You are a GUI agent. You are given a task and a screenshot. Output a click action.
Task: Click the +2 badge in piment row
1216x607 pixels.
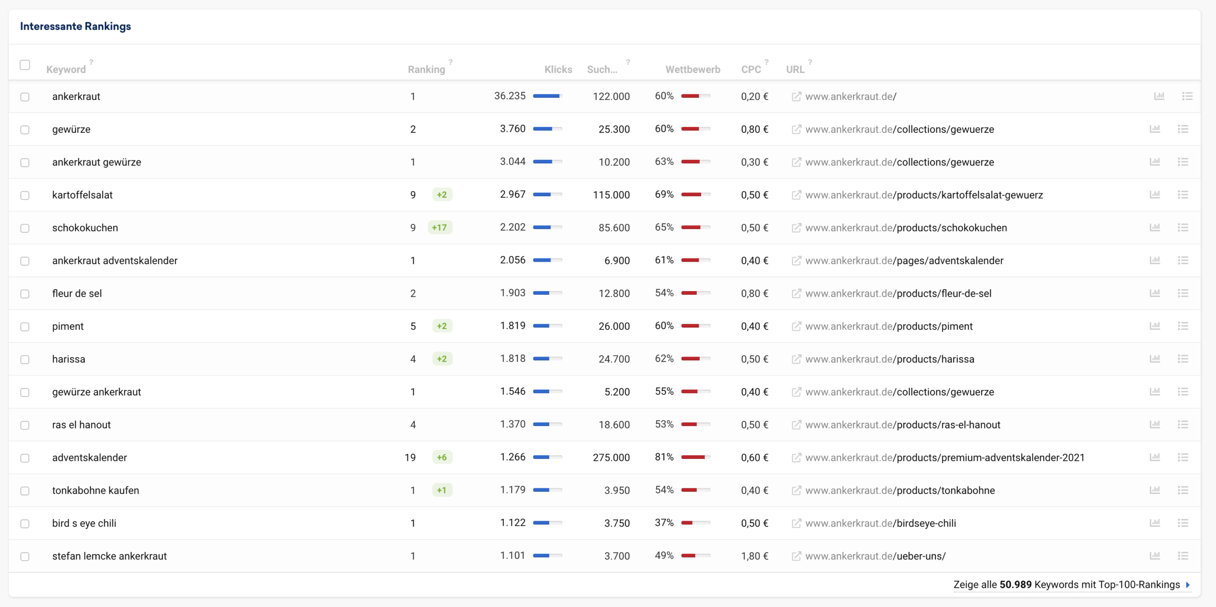point(442,326)
